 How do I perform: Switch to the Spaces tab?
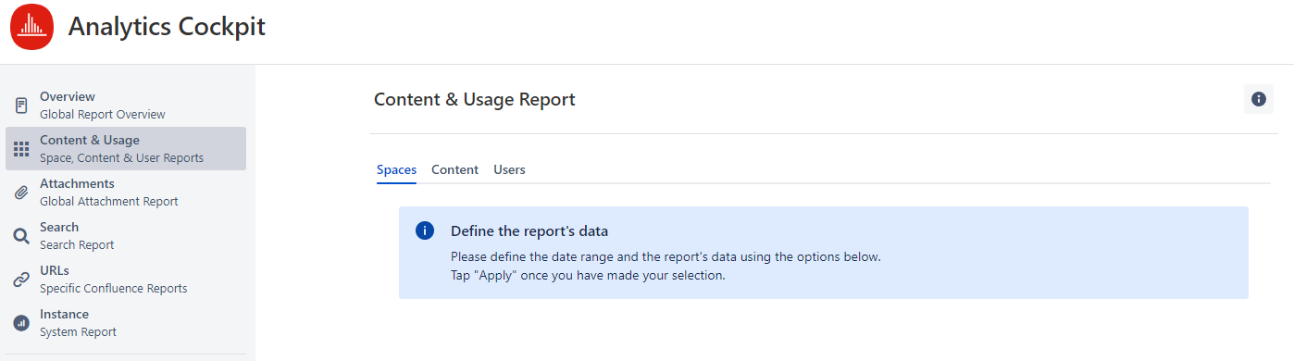pos(396,169)
